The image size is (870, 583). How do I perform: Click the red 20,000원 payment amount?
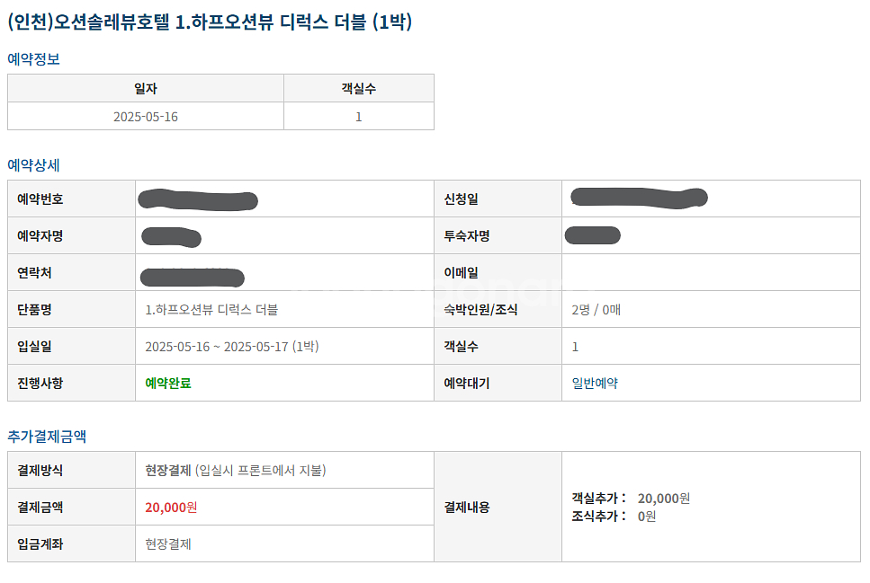171,508
